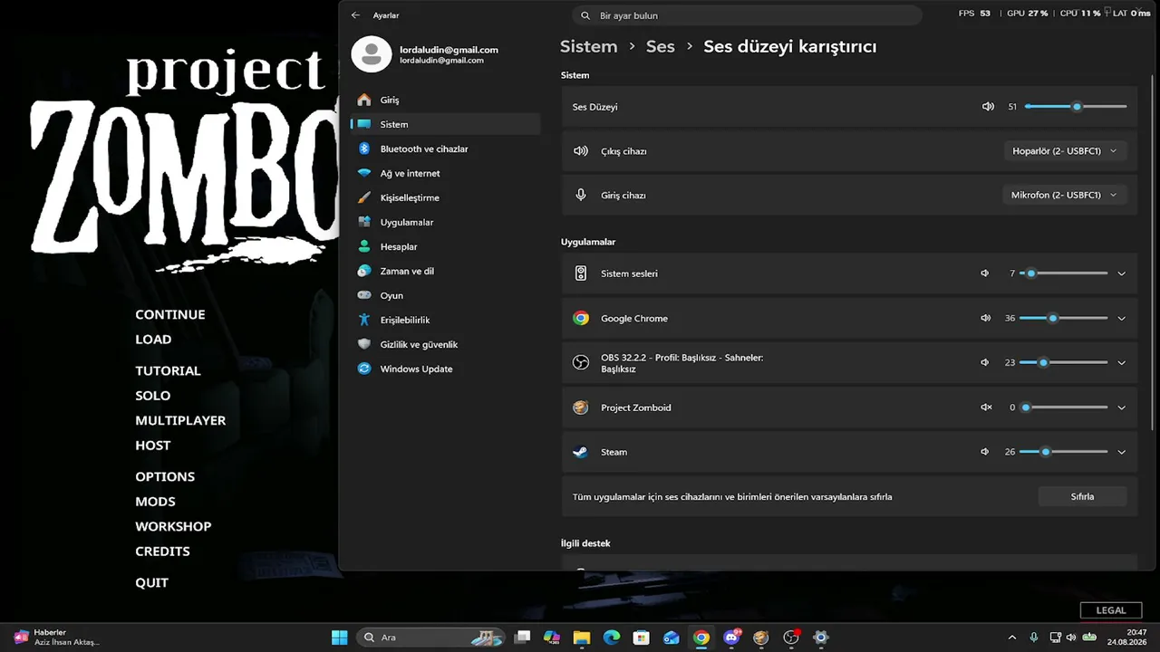Select Bluetooth ve cihazlar in the sidebar
This screenshot has height=652, width=1160.
pos(445,149)
